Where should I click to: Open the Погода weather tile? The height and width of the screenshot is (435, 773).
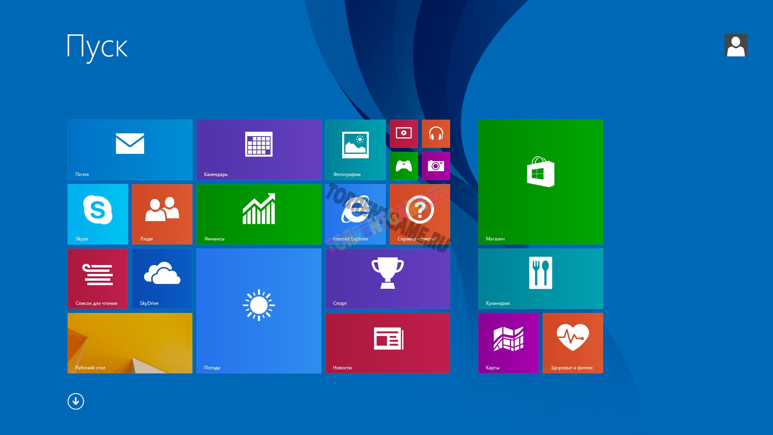[x=258, y=311]
